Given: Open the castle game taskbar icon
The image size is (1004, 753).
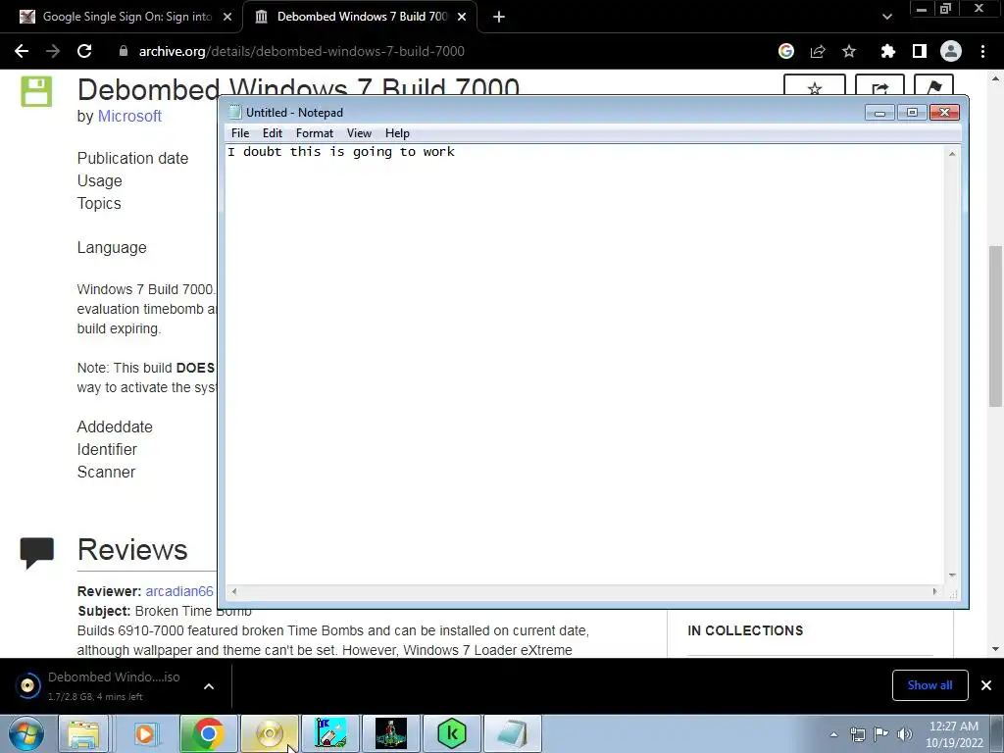Looking at the screenshot, I should click(330, 733).
